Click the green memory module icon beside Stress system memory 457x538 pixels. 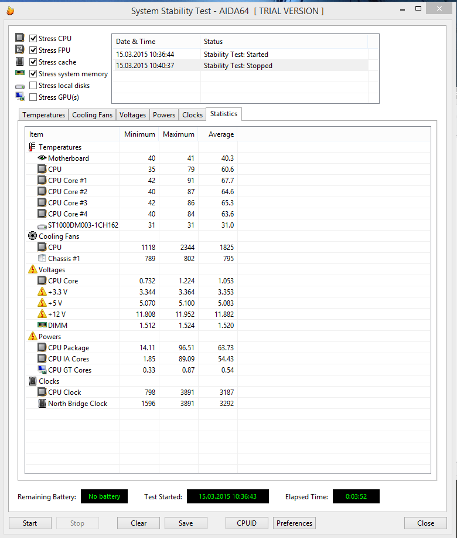point(20,73)
